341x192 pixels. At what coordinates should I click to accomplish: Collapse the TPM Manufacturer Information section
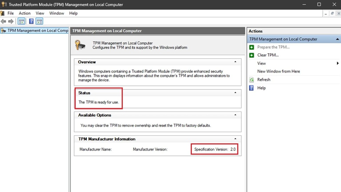click(x=235, y=139)
